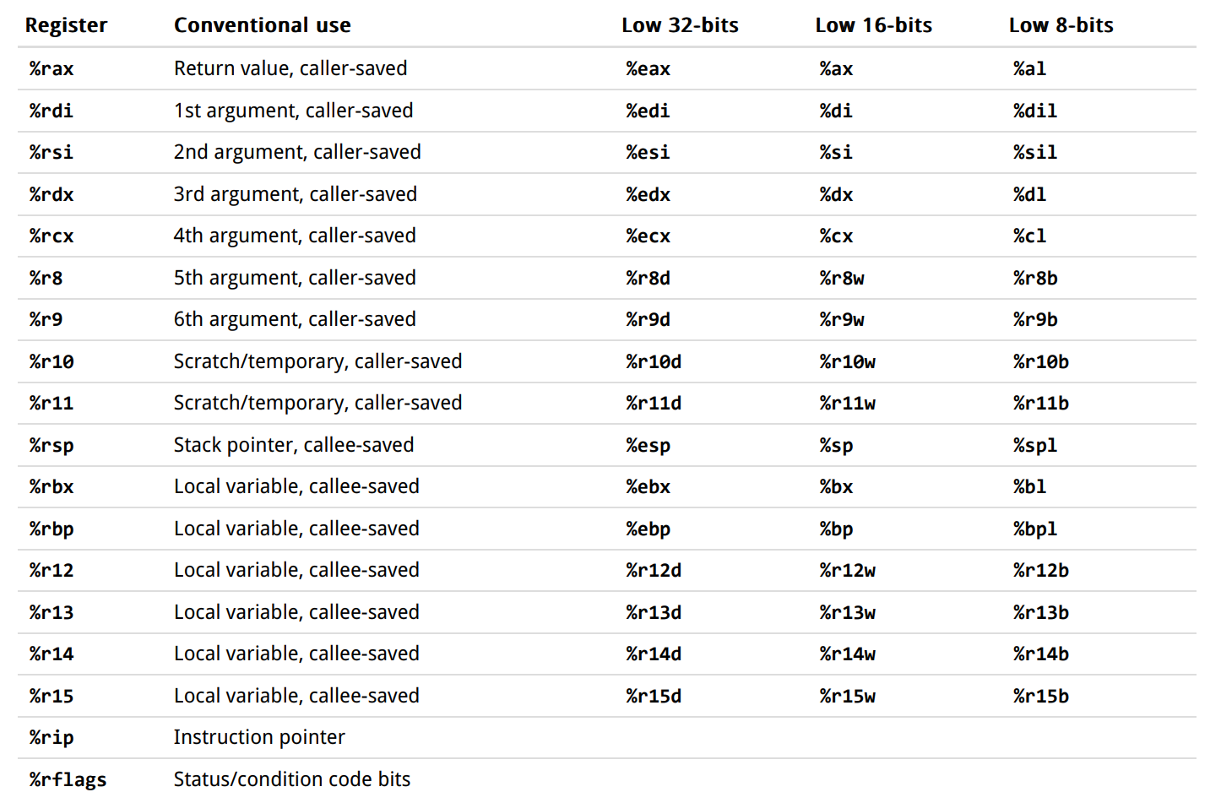The image size is (1221, 803).
Task: Click the %bpl low 8-bit cell
Action: (x=1034, y=529)
